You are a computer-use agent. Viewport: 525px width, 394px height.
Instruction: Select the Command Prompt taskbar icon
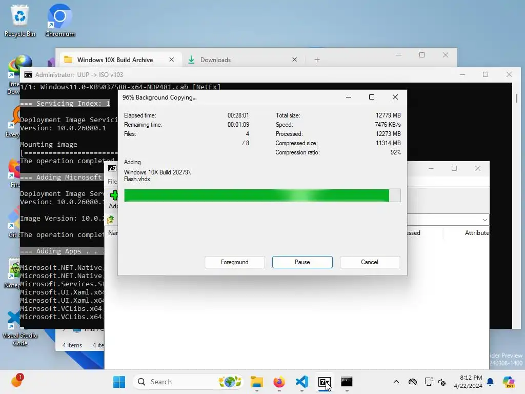click(347, 382)
